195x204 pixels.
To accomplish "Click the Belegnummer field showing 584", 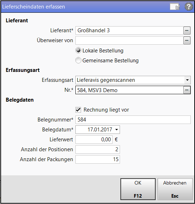I will tap(133, 120).
